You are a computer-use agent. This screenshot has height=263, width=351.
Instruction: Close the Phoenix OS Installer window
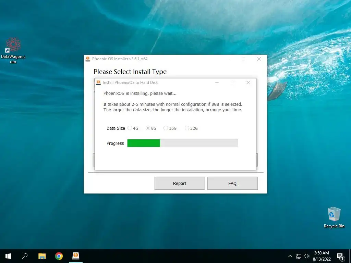(259, 59)
